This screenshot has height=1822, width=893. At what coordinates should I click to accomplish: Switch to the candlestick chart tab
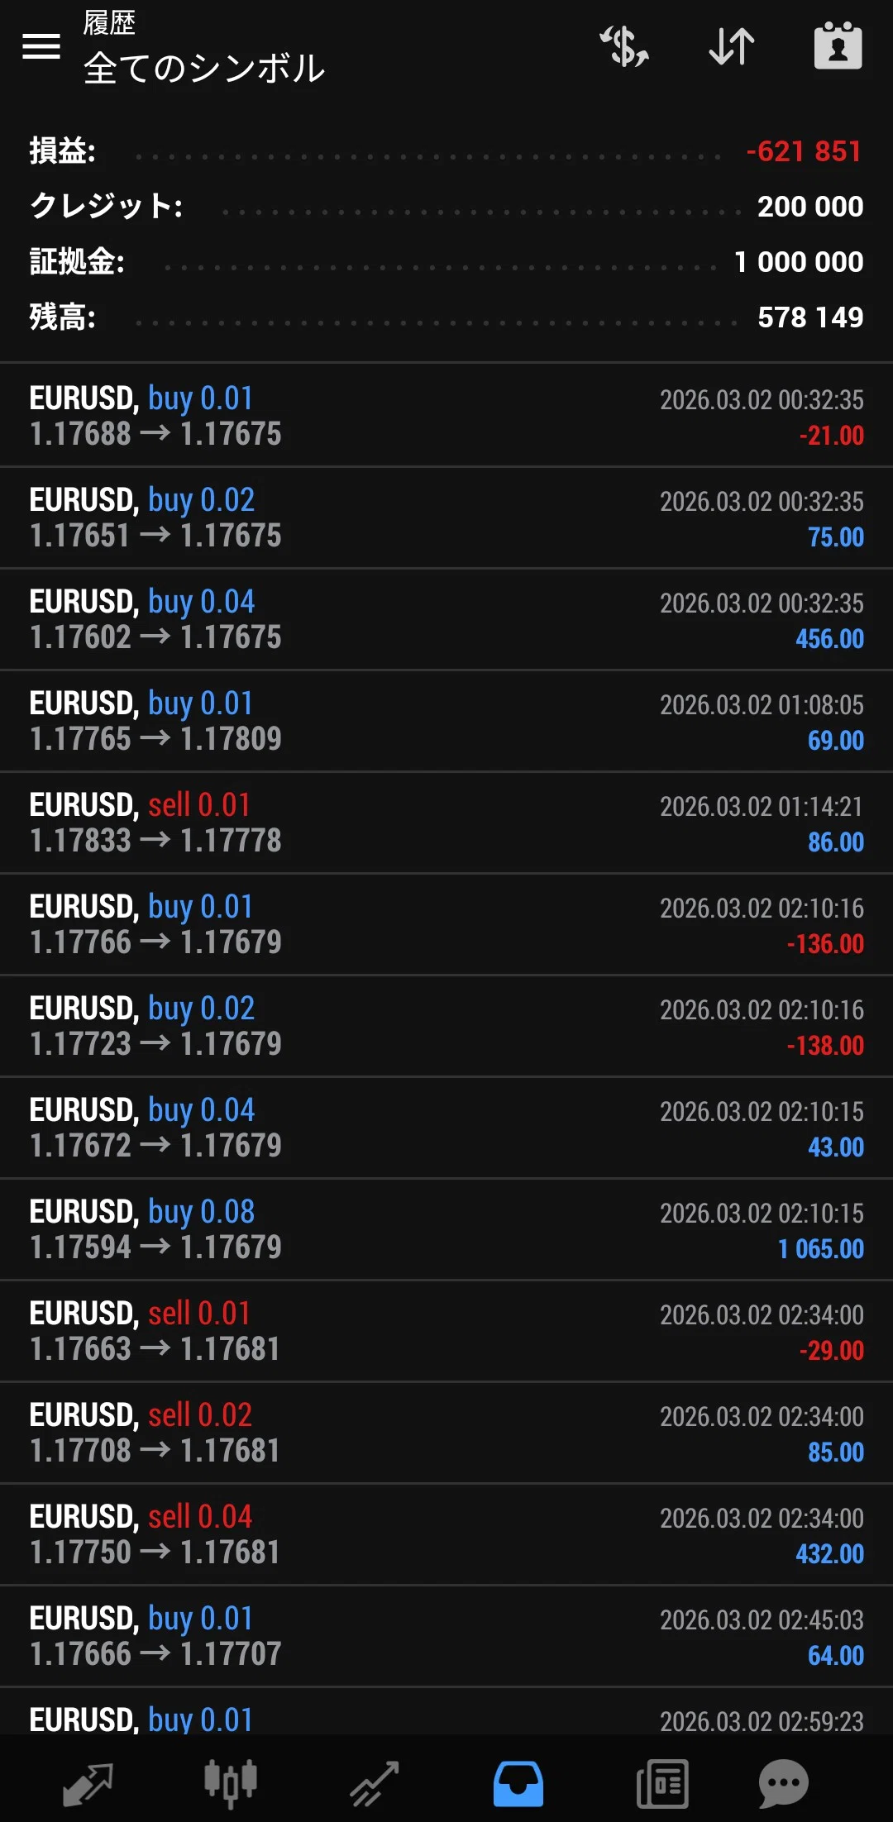pyautogui.click(x=231, y=1784)
